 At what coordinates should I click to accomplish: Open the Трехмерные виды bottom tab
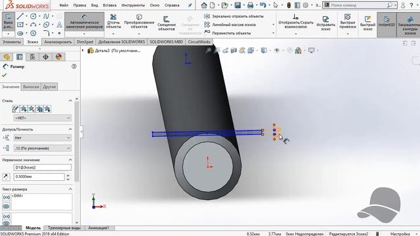[64, 228]
